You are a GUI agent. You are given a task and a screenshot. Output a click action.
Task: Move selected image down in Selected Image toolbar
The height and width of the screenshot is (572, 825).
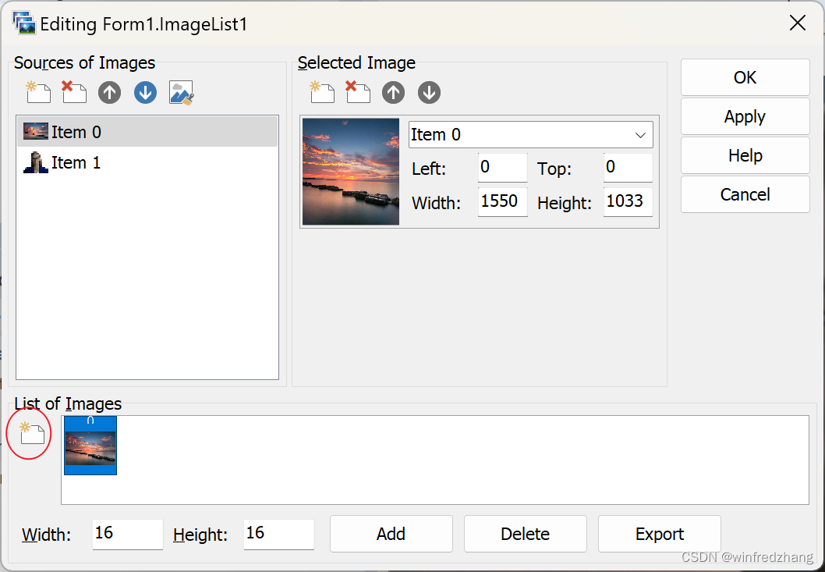point(429,93)
